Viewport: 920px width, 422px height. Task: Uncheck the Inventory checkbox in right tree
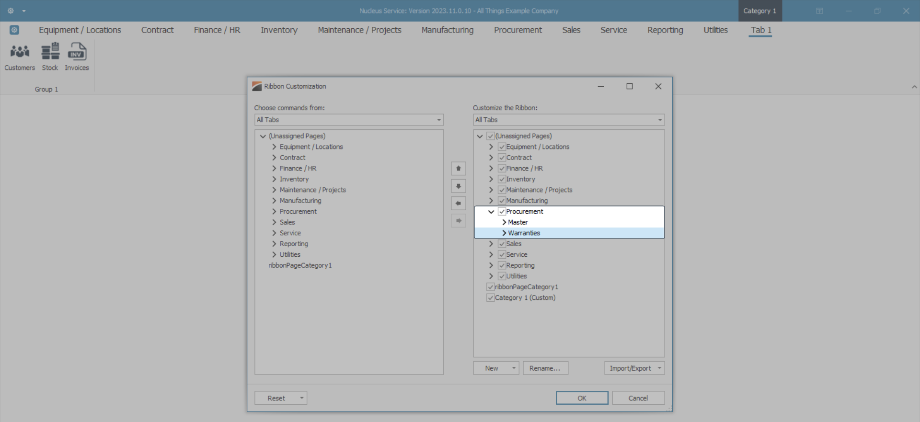pos(502,179)
